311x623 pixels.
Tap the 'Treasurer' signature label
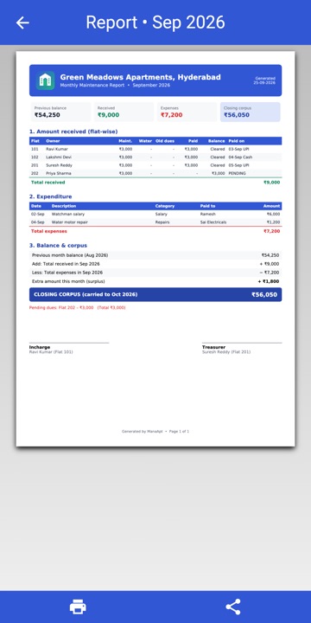click(214, 347)
